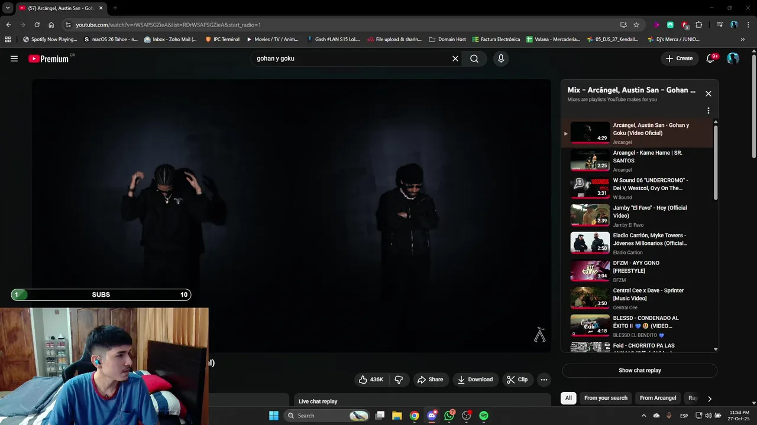This screenshot has width=757, height=425.
Task: Play DFZM - AYY GONO freestyle
Action: pos(638,271)
